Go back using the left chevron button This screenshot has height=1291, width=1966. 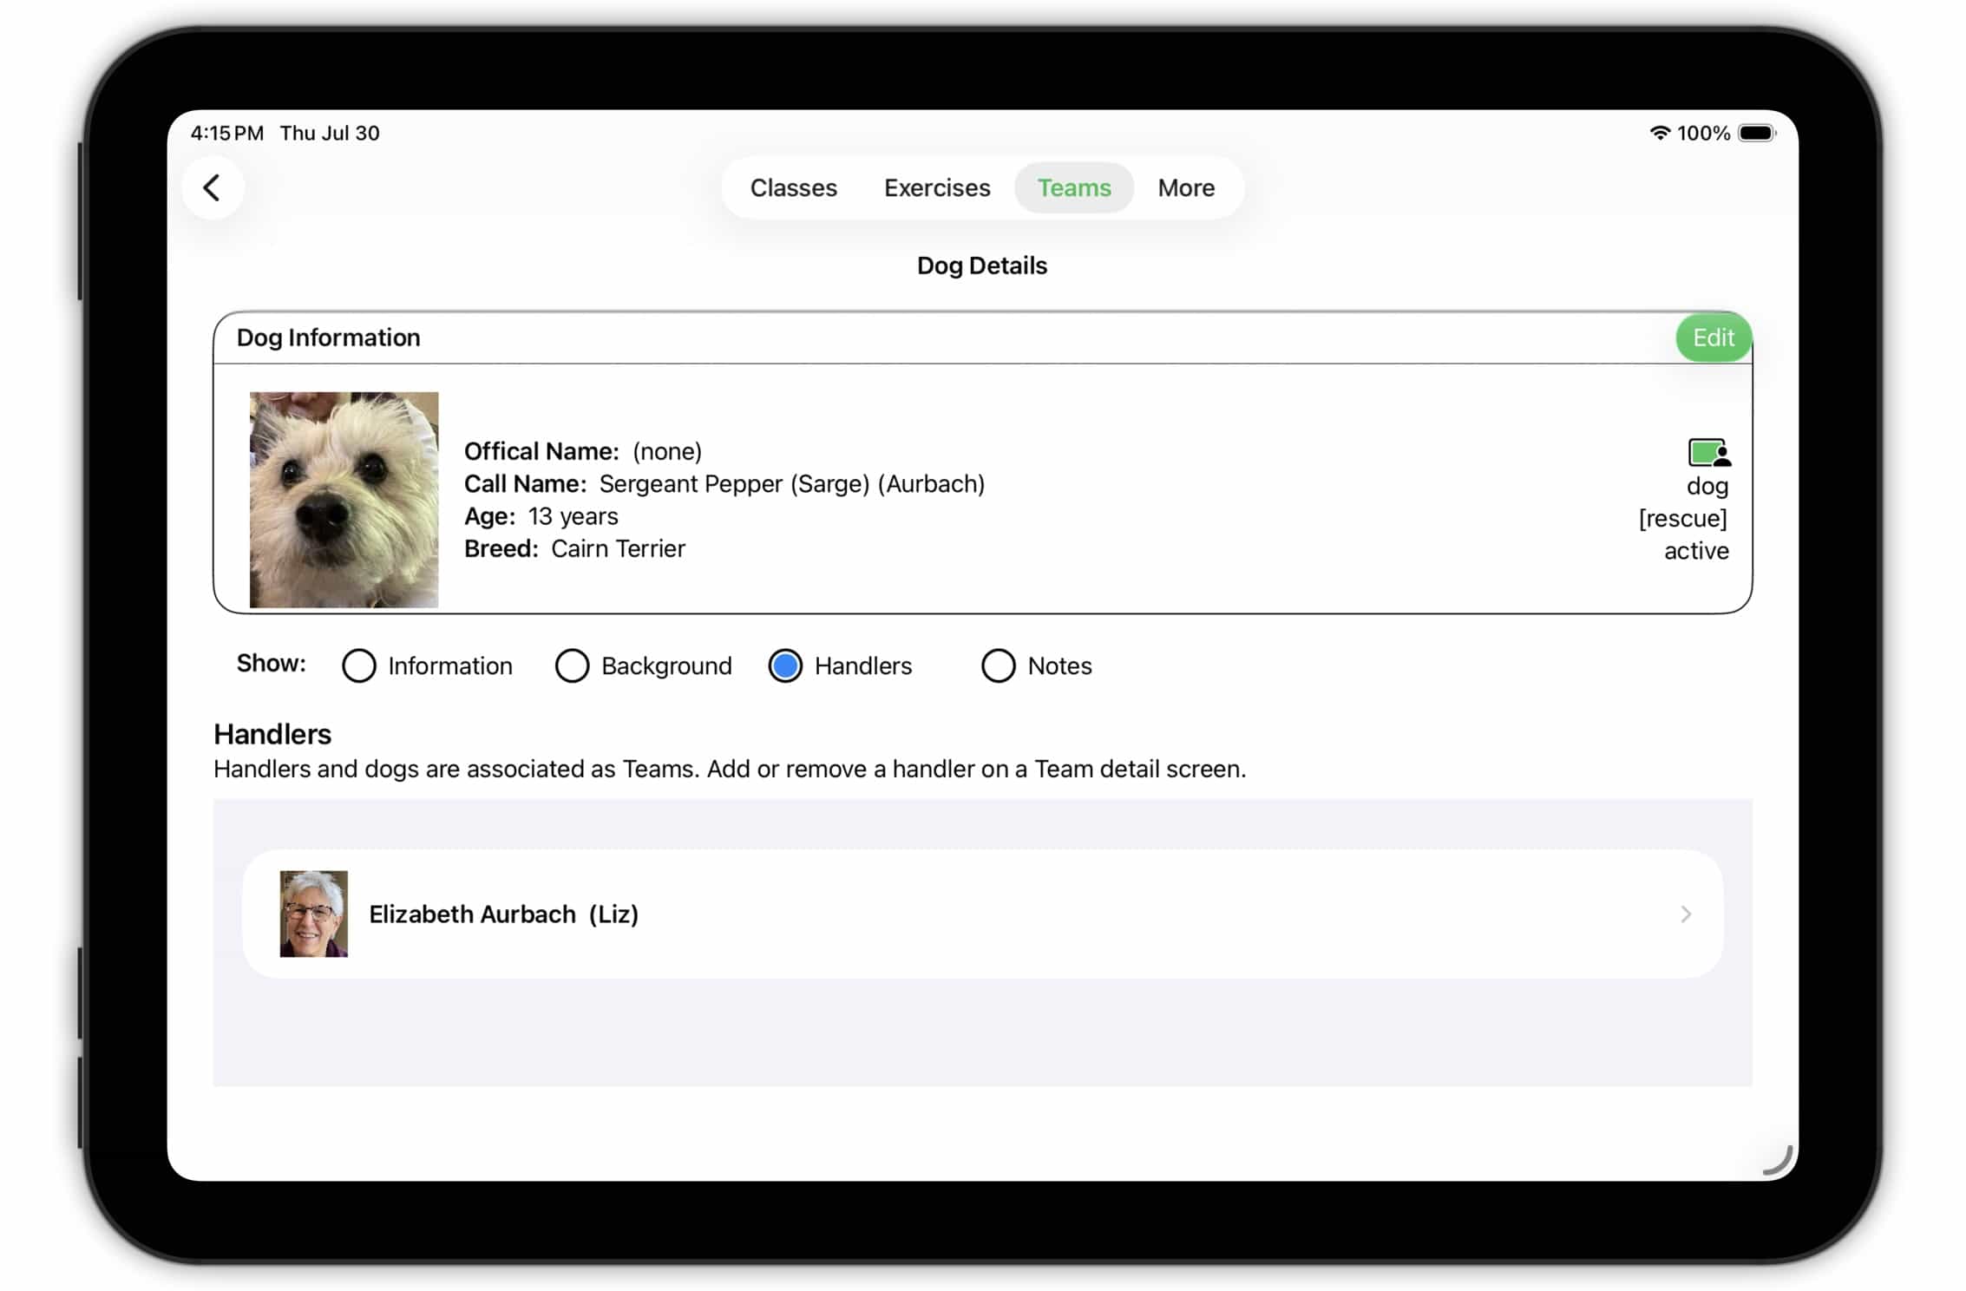point(212,187)
